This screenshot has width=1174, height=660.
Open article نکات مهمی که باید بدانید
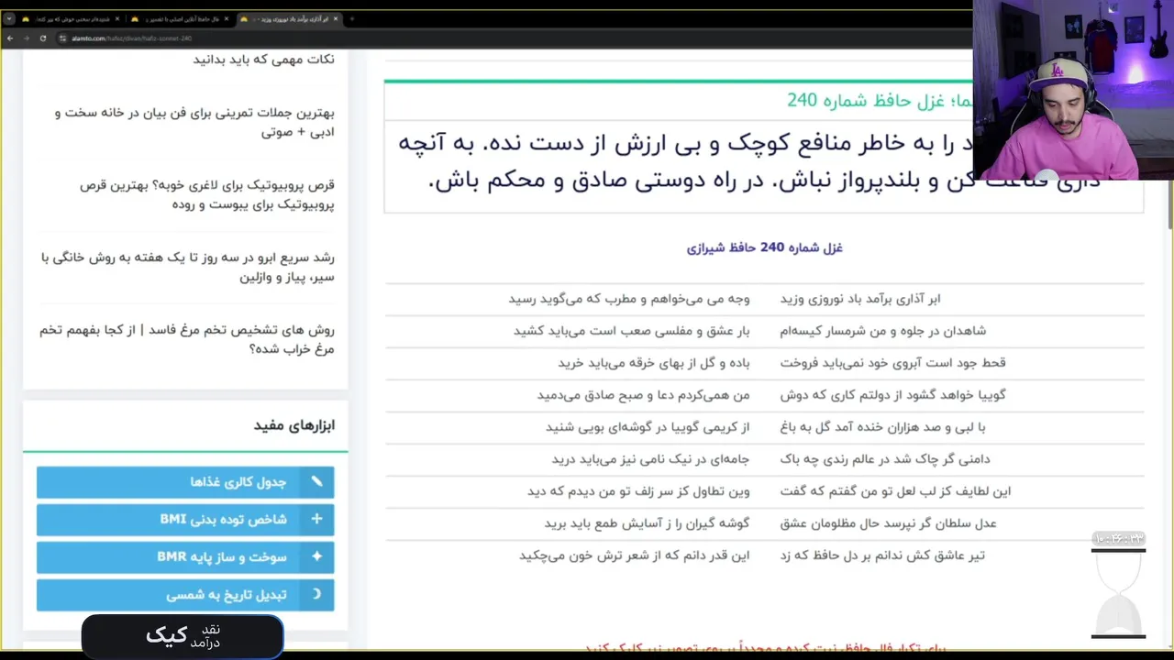pos(263,60)
